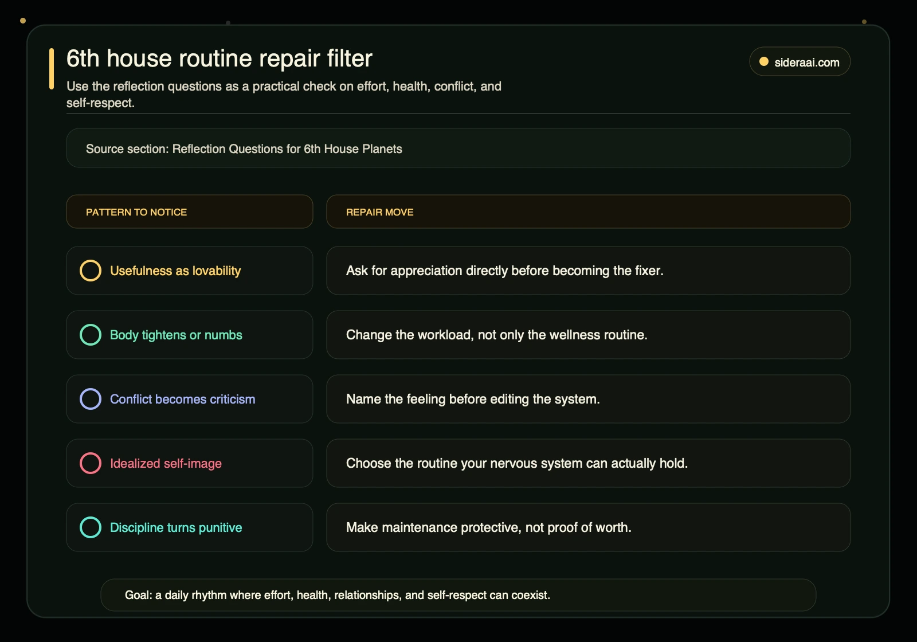Click 'Ask for appreciation directly before becoming the fixer'

click(504, 271)
